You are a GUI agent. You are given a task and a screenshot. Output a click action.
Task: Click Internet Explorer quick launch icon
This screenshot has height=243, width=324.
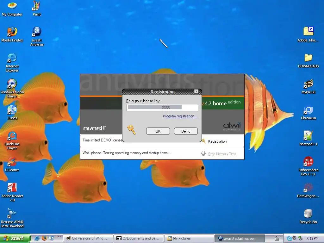[37, 238]
